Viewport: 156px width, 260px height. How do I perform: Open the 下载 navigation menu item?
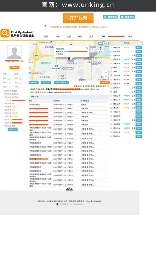pyautogui.click(x=103, y=36)
